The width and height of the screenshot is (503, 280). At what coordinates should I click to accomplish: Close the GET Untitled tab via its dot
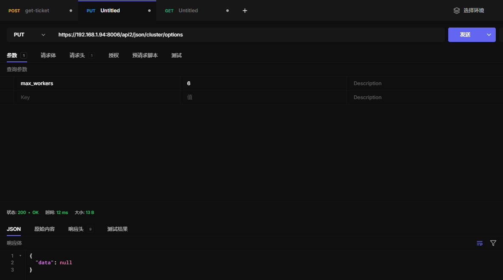(x=228, y=11)
